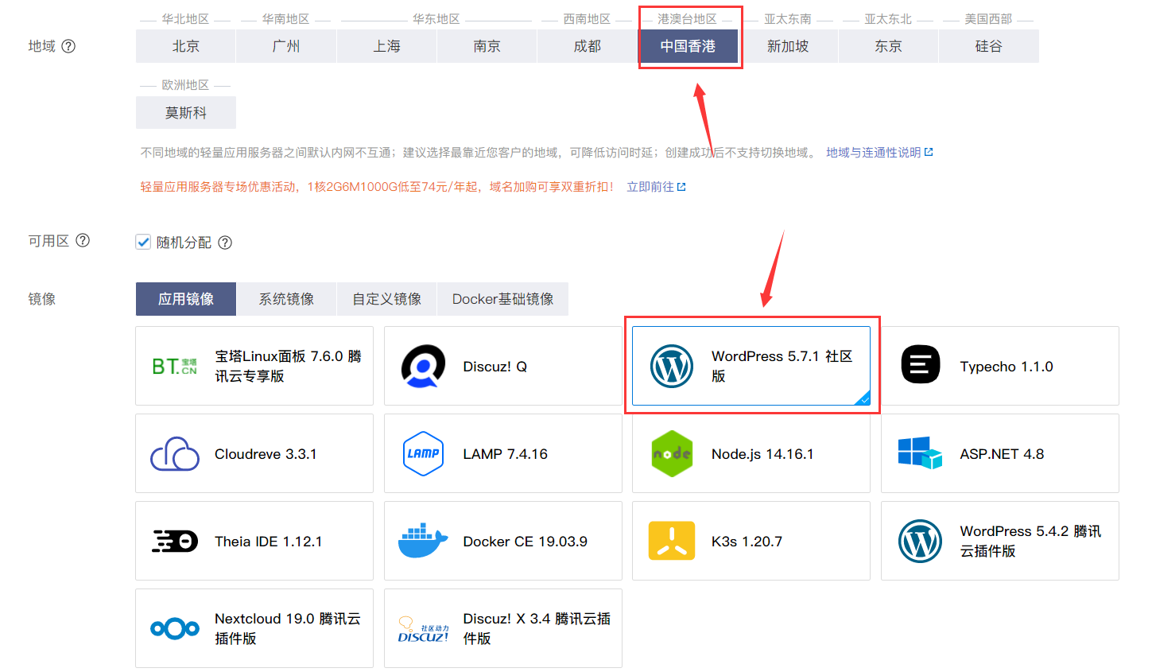Screen dimensions: 1152x672
Task: Select the 南京 region
Action: point(487,46)
